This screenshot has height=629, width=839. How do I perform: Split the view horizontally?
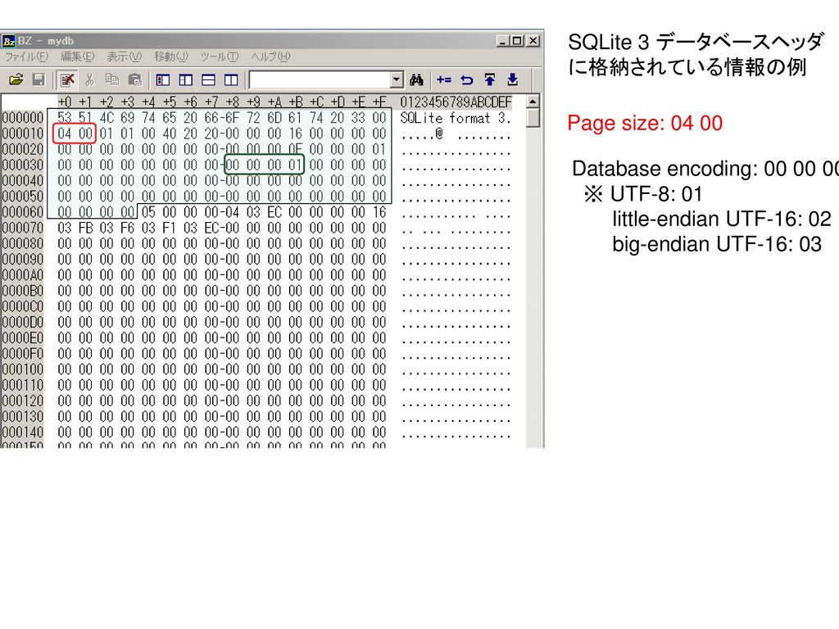pyautogui.click(x=208, y=80)
